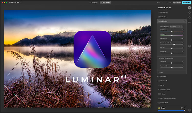Close the window with the red button
The image size is (192, 113).
(x=3, y=2)
